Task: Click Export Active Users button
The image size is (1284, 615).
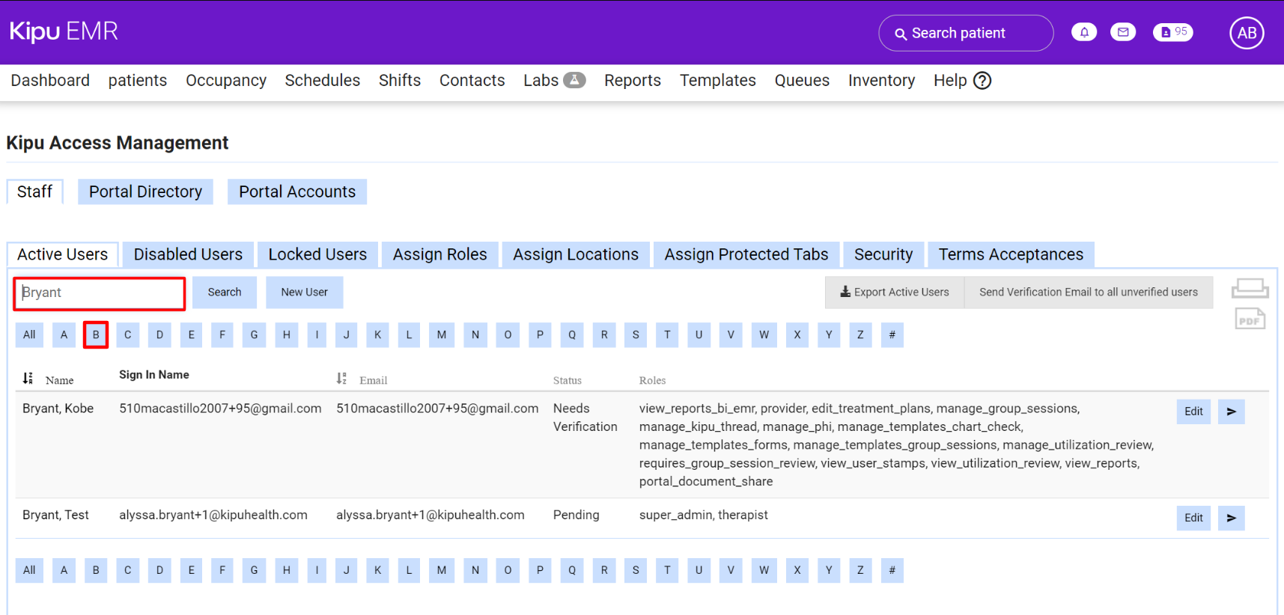Action: coord(894,293)
